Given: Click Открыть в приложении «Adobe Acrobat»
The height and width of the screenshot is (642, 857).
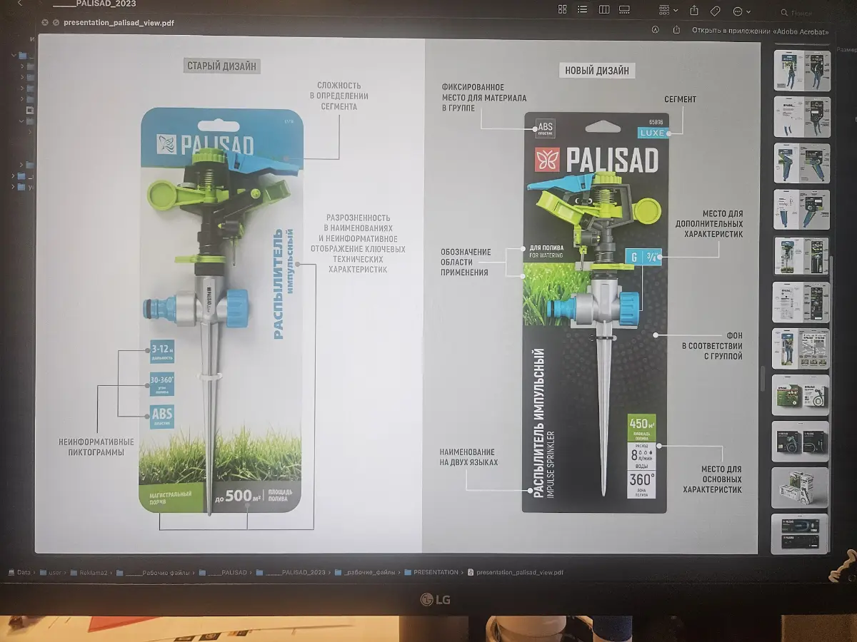Looking at the screenshot, I should [760, 31].
